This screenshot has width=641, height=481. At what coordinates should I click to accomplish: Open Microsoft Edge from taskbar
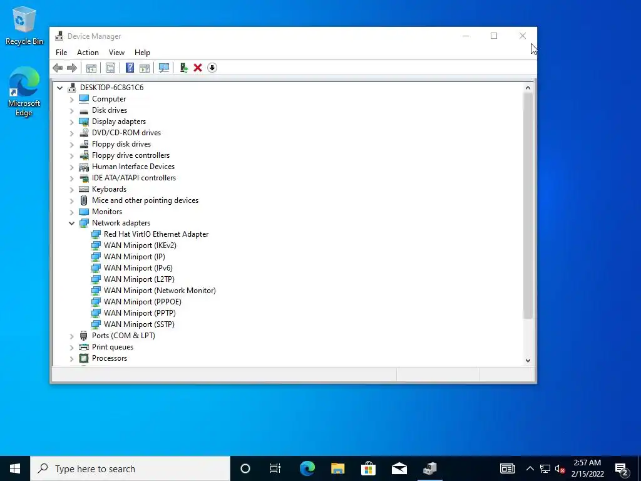(x=307, y=468)
